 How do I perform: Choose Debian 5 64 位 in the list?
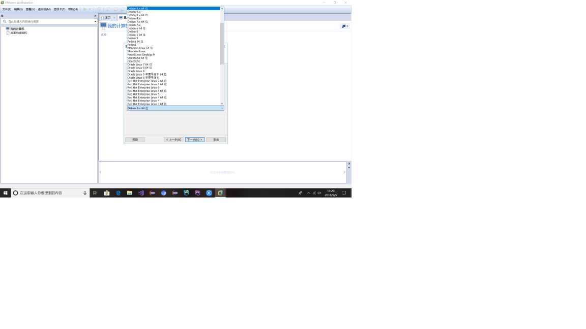(x=173, y=35)
